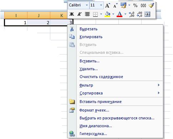
Task: Select the cell containing 2
Action: [39, 22]
